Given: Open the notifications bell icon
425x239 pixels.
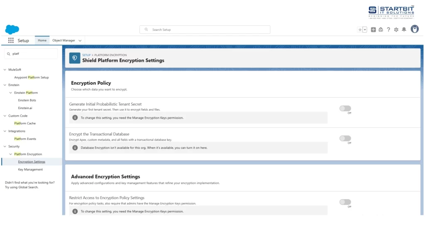Looking at the screenshot, I should (x=404, y=29).
